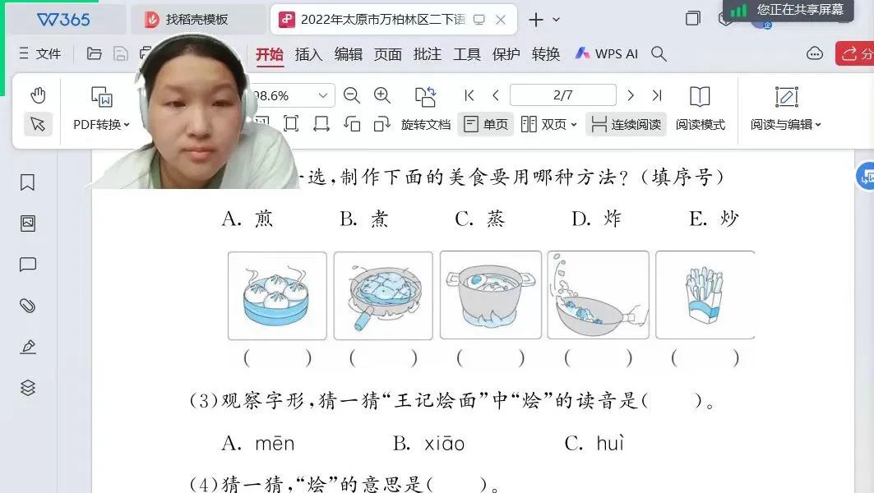
Task: Open the search magnifier in menu bar
Action: click(659, 53)
